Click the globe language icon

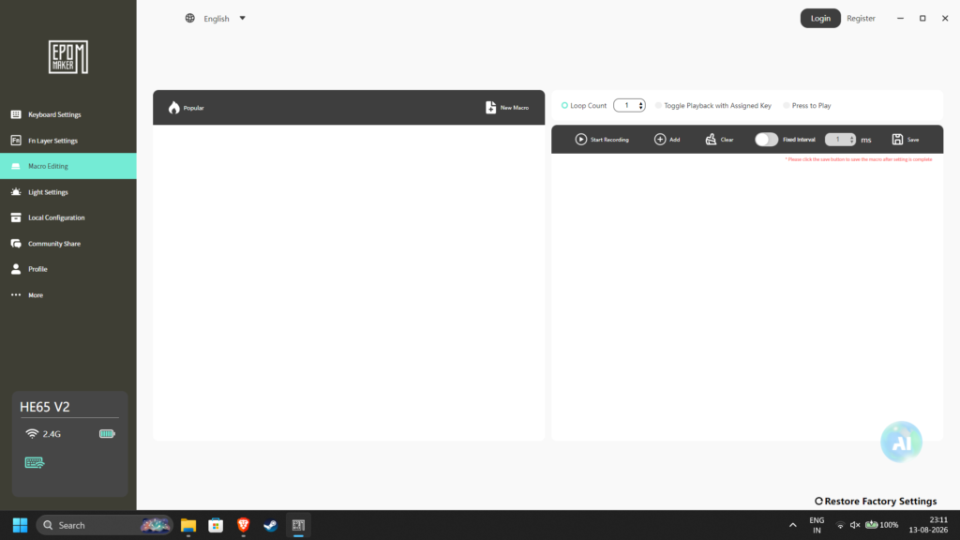189,19
